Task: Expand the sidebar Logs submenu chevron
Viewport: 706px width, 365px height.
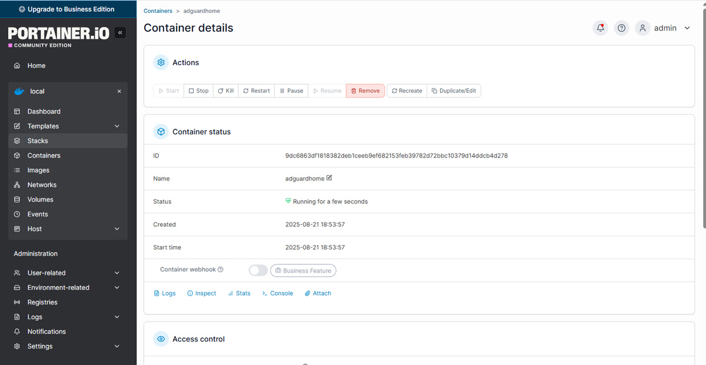Action: [x=116, y=317]
